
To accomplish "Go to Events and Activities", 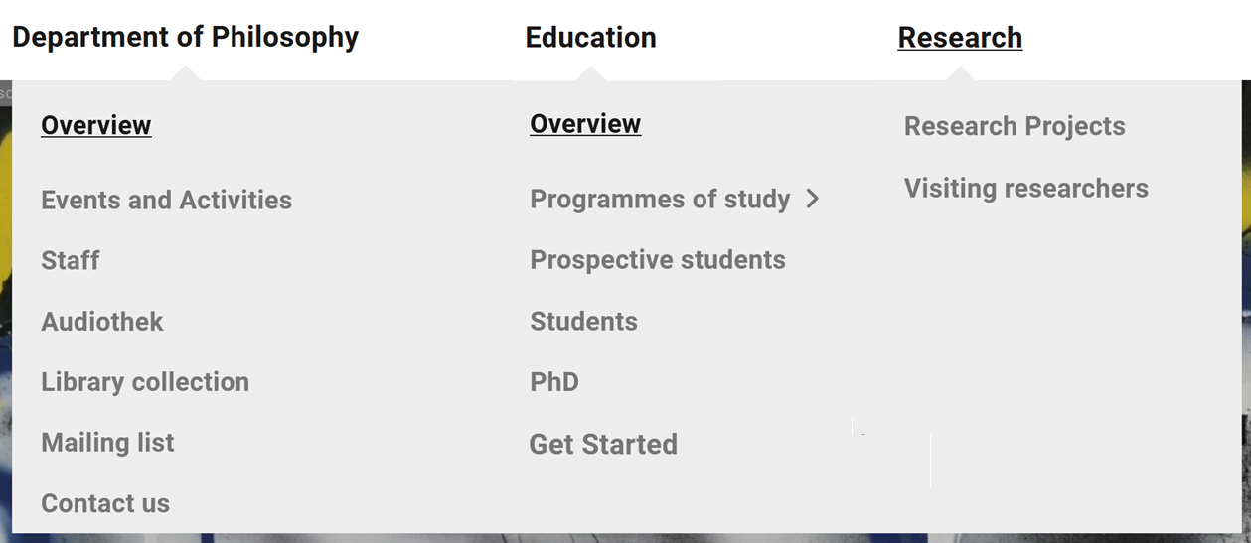I will pos(166,200).
